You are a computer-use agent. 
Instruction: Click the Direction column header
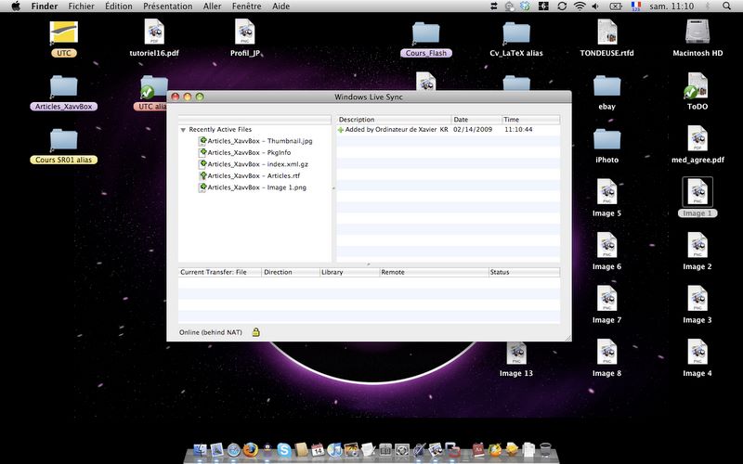(291, 272)
